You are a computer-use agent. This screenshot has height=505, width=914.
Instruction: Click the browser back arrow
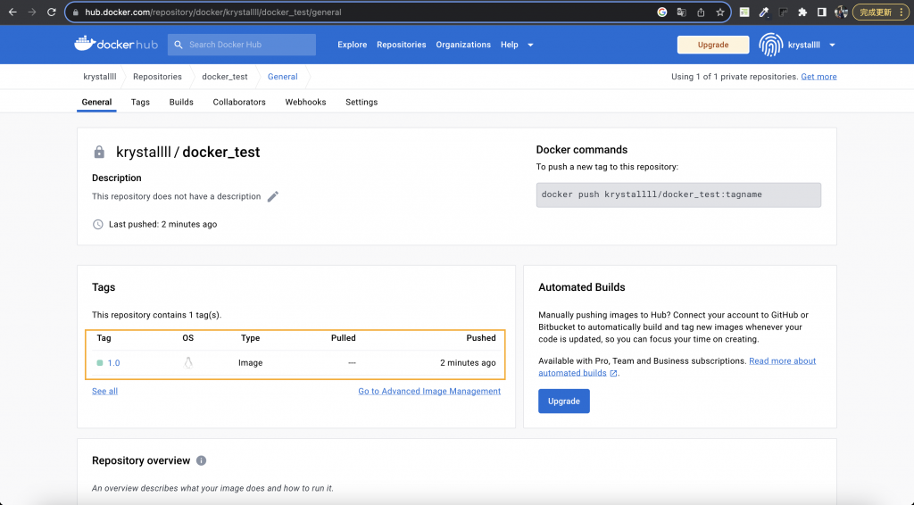click(12, 12)
